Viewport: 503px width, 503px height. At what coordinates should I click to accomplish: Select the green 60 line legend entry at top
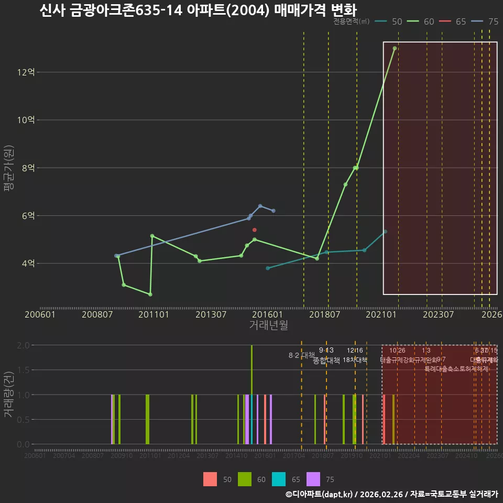pos(421,21)
